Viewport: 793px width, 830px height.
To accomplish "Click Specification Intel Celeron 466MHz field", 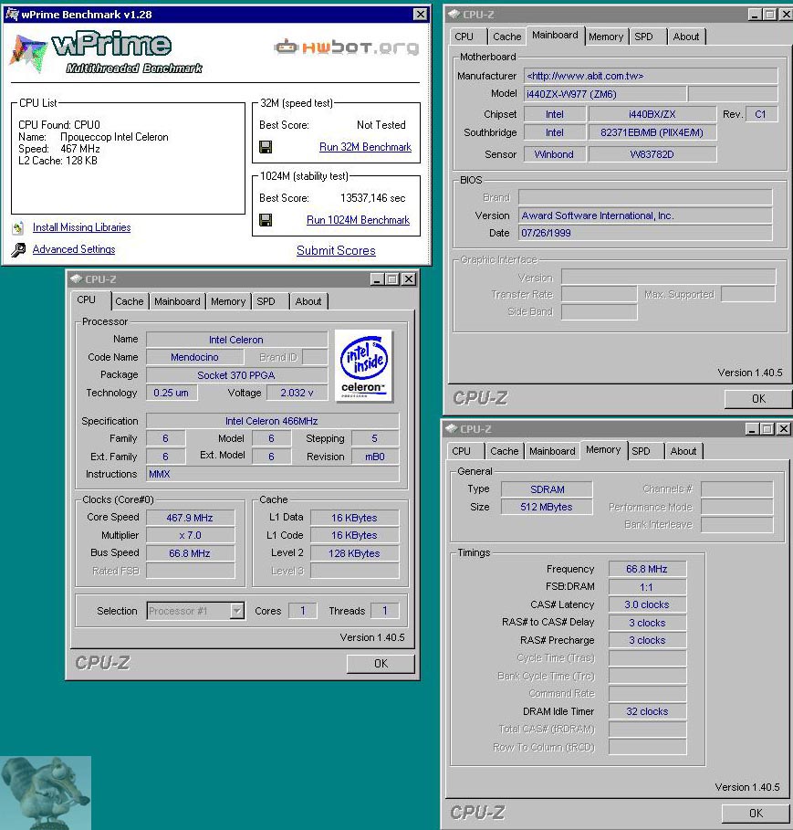I will (x=272, y=421).
